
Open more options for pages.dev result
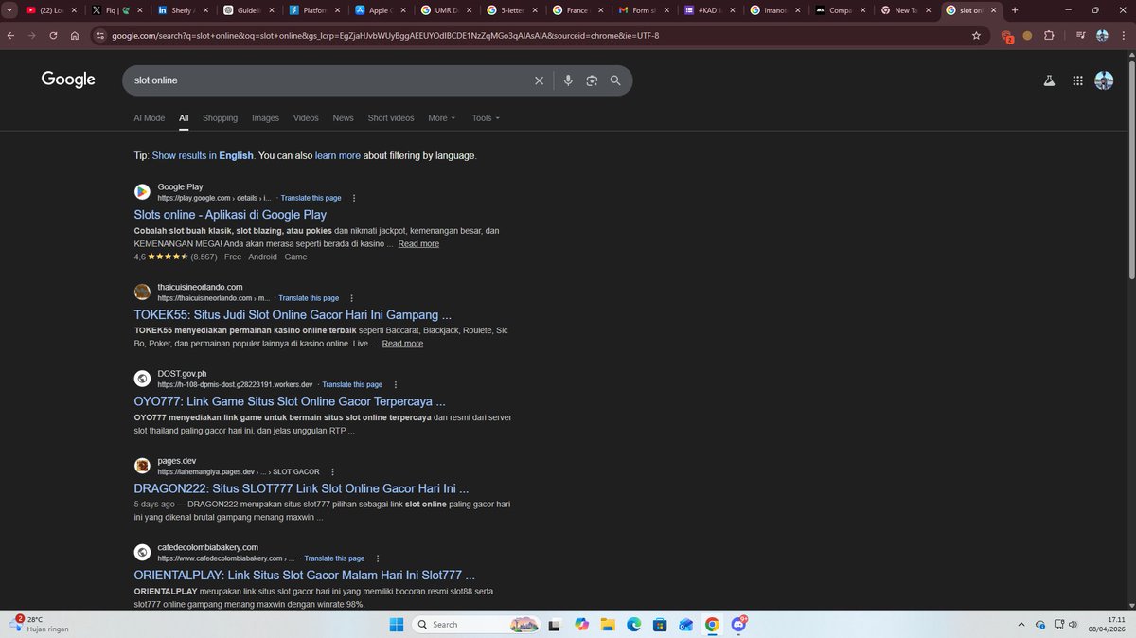click(332, 471)
